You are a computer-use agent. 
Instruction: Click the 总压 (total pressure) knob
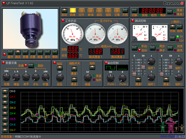point(60,77)
